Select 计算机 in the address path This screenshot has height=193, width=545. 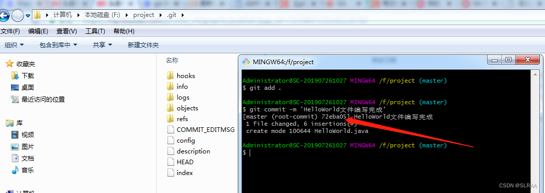coord(63,15)
